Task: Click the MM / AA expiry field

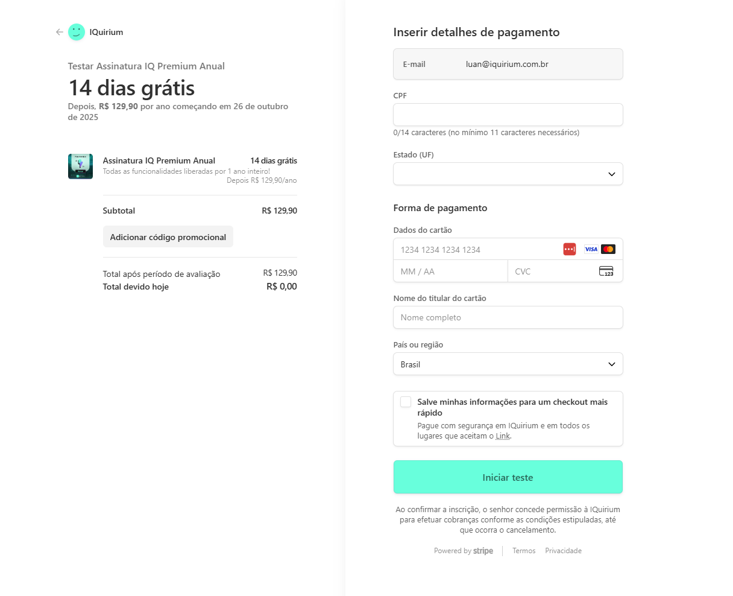Action: 450,271
